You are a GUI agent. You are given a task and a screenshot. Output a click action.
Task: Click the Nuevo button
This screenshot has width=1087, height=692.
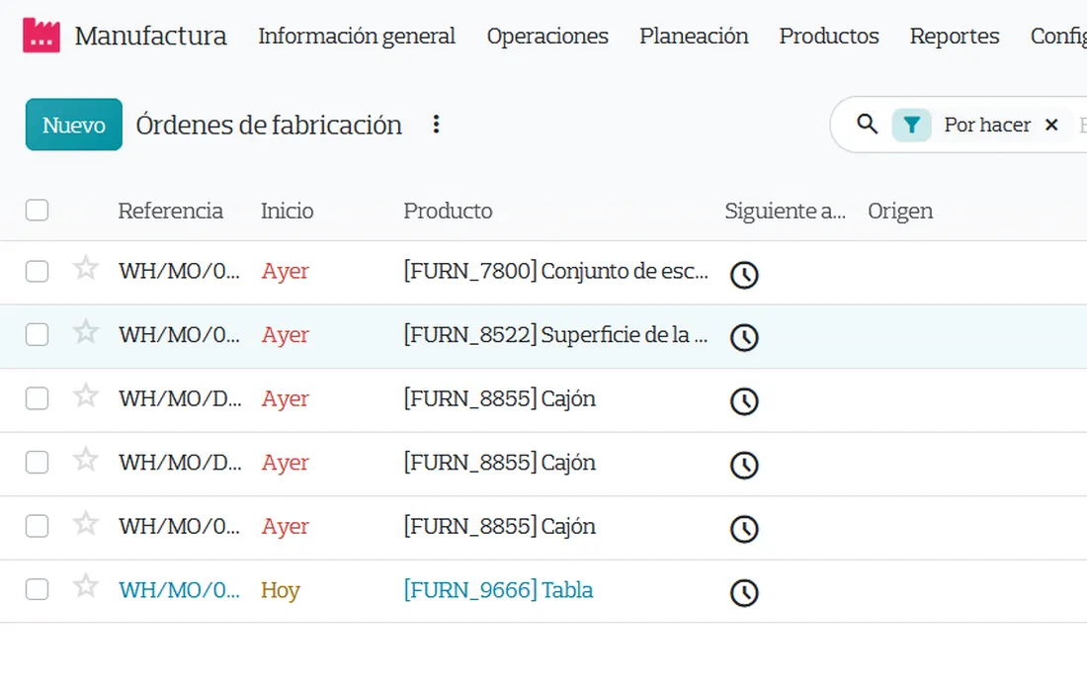coord(74,125)
